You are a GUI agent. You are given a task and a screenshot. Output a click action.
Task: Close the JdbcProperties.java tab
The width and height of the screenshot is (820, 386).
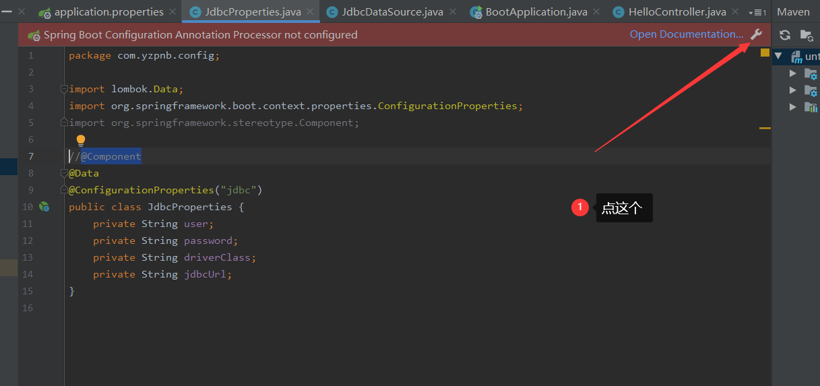(310, 12)
